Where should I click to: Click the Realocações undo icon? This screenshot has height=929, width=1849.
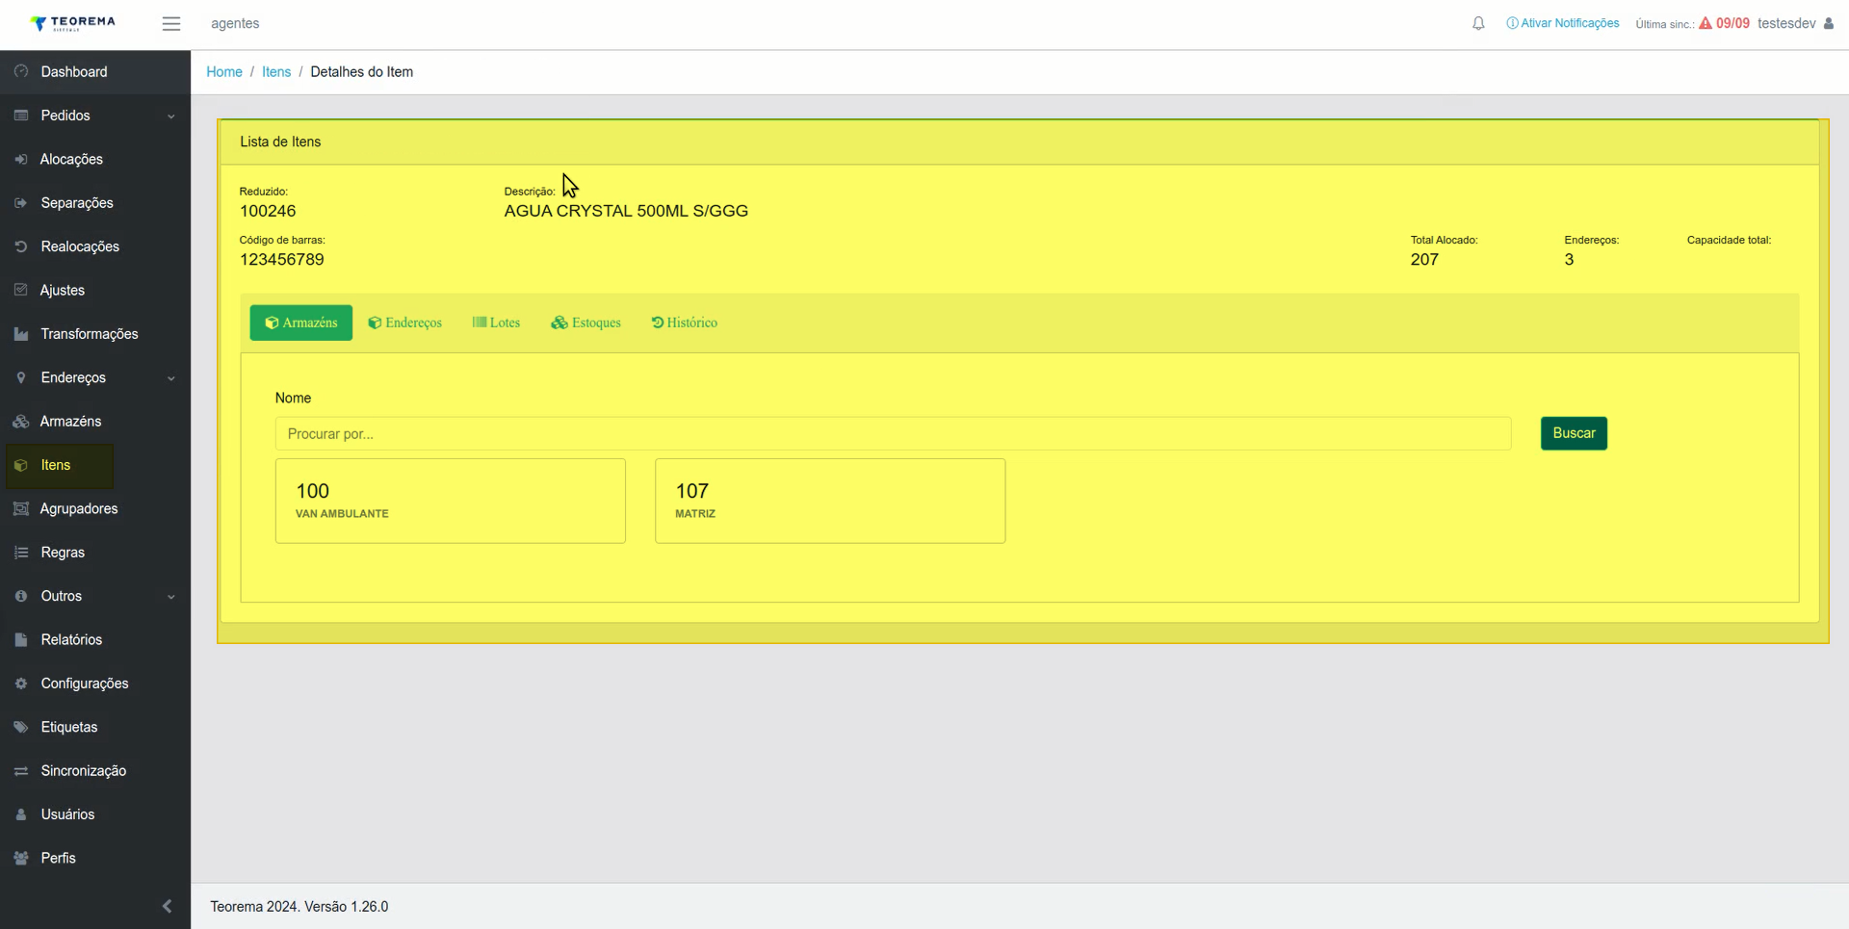[21, 246]
